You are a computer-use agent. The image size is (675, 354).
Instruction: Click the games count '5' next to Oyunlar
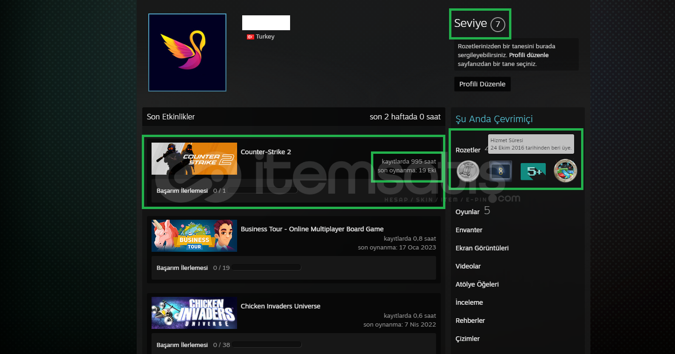coord(487,211)
